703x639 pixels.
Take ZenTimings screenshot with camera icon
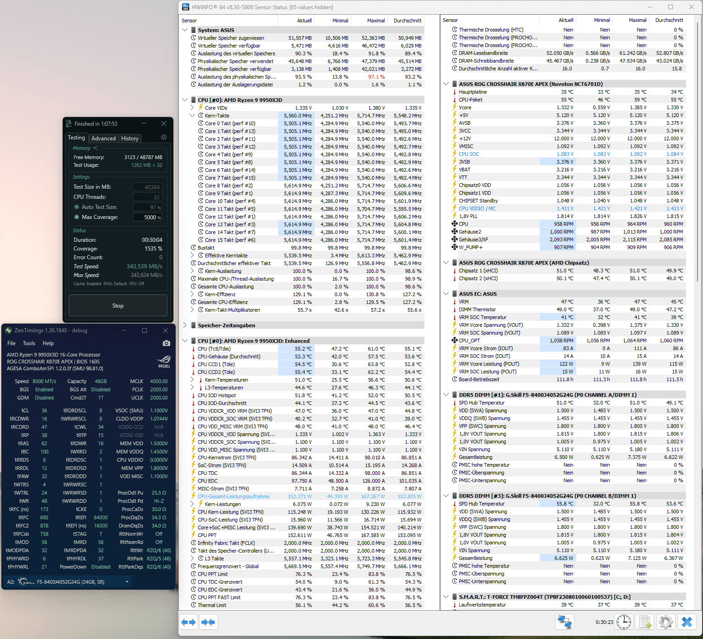coord(166,343)
